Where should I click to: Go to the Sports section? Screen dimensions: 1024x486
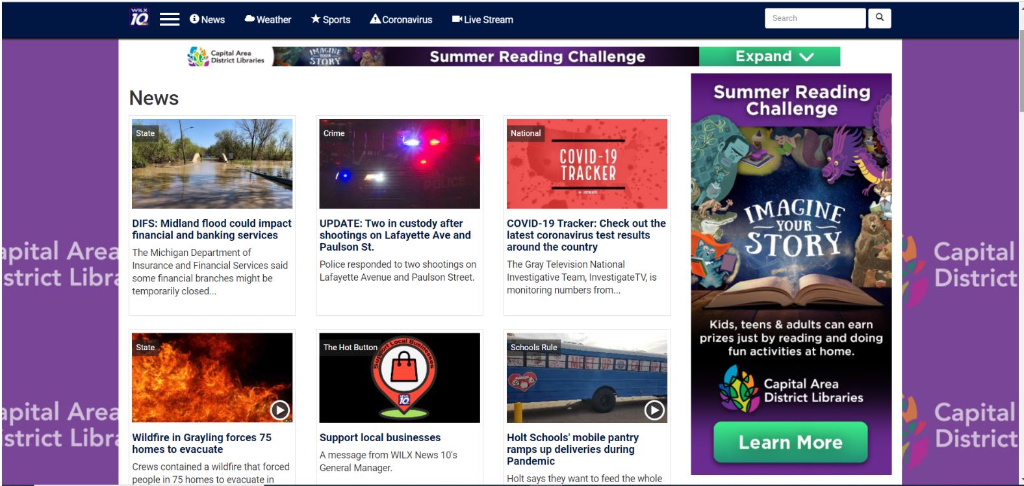pos(331,19)
